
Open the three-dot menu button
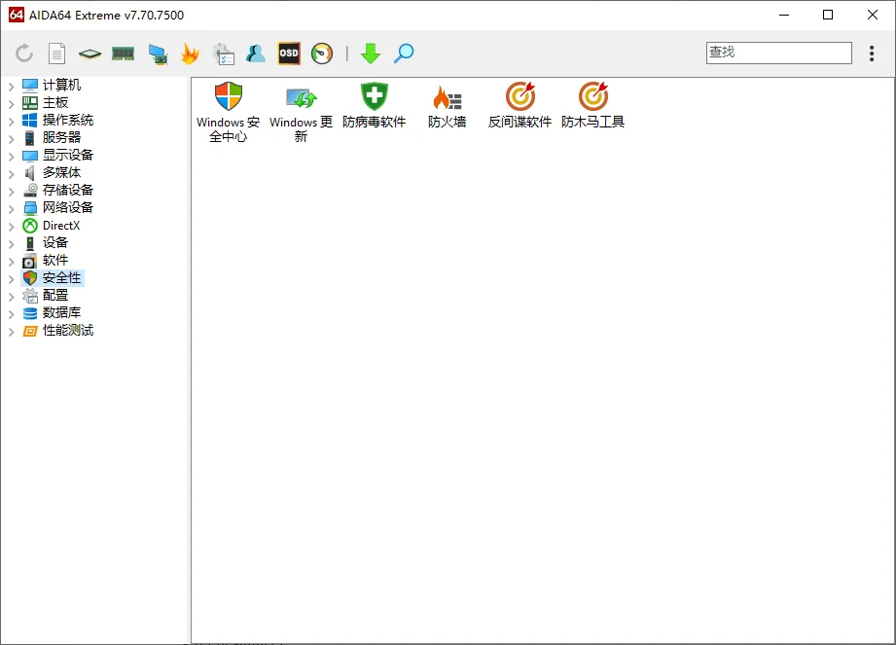tap(872, 54)
